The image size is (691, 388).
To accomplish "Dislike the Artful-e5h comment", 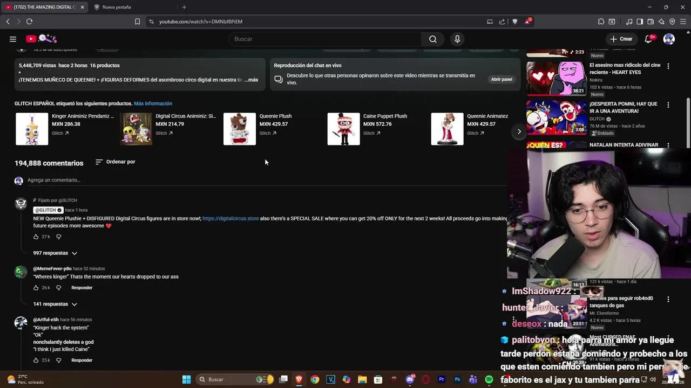I will click(x=59, y=360).
